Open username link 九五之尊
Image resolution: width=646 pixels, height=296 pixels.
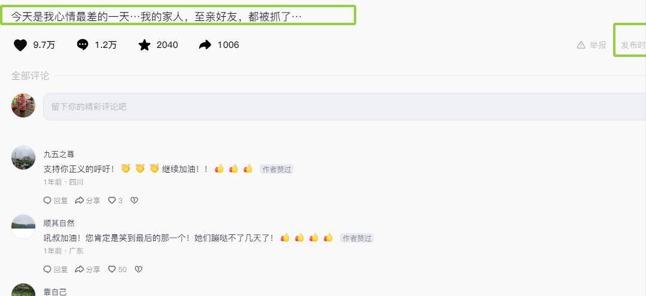pyautogui.click(x=59, y=155)
